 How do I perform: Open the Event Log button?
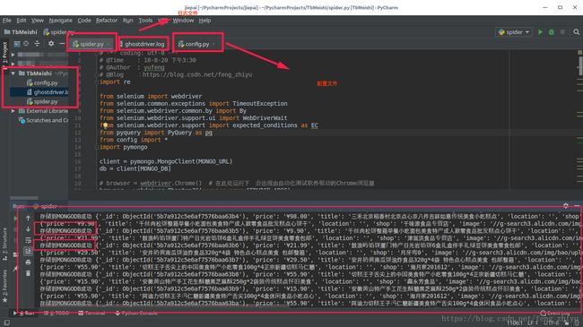(x=555, y=314)
